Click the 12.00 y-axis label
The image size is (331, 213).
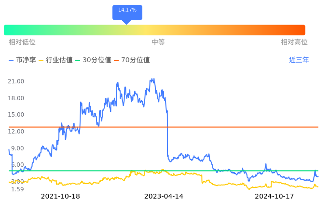pos(16,132)
